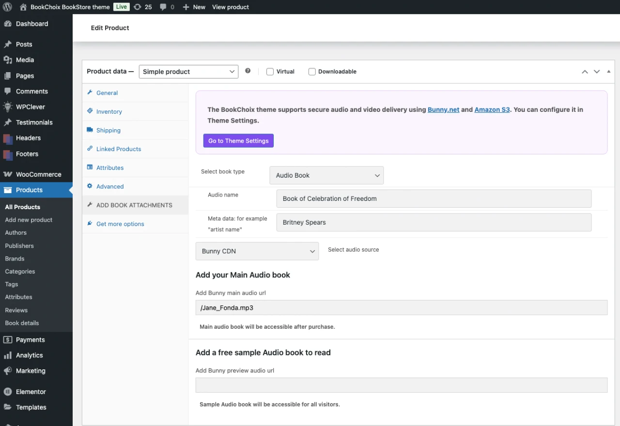Click the Elementor sidebar icon

click(8, 391)
